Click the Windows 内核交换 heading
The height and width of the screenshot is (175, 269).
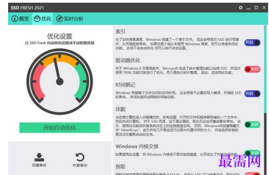click(x=137, y=146)
